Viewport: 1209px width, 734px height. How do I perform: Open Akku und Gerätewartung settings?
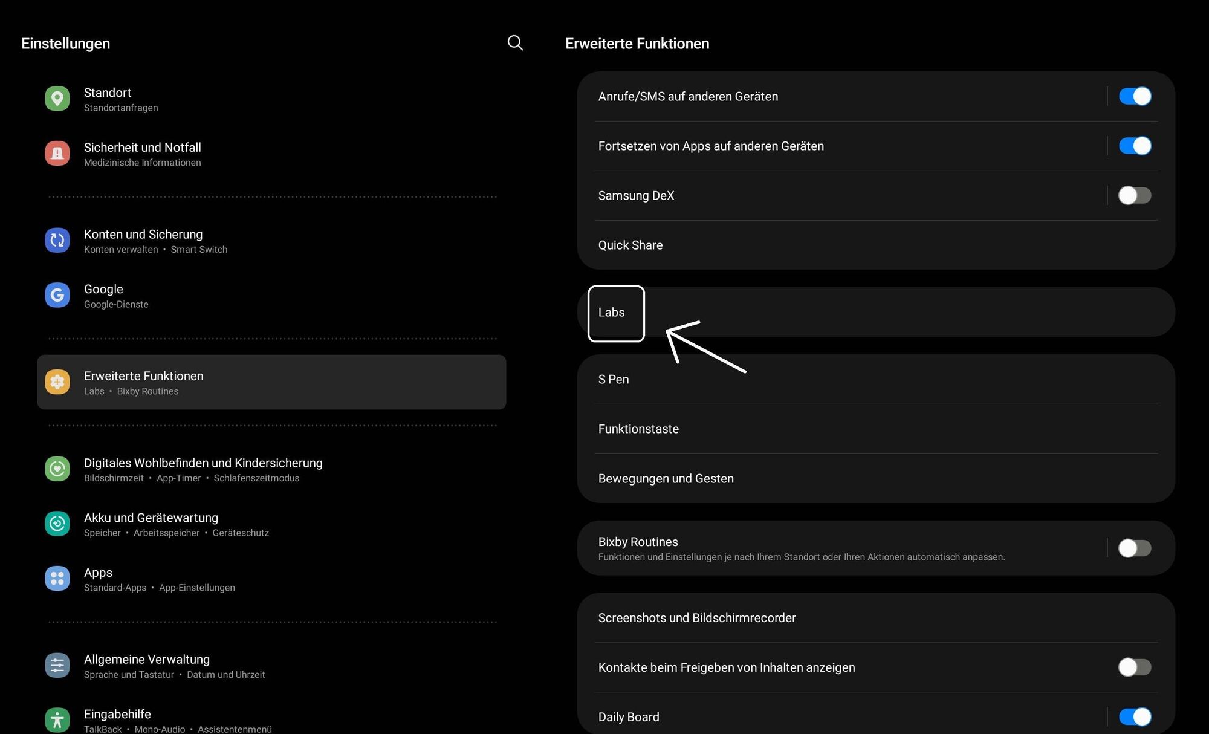[x=271, y=524]
